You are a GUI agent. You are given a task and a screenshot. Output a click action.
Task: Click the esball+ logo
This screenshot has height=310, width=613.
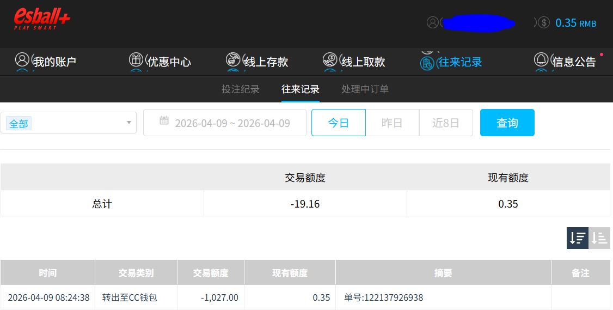tap(42, 20)
